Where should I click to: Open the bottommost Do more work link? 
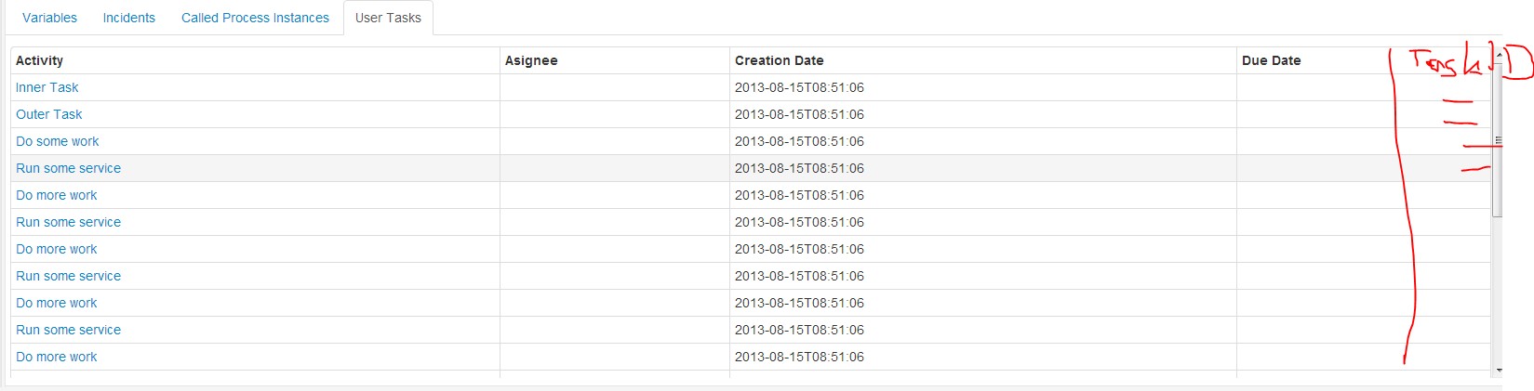[x=57, y=357]
